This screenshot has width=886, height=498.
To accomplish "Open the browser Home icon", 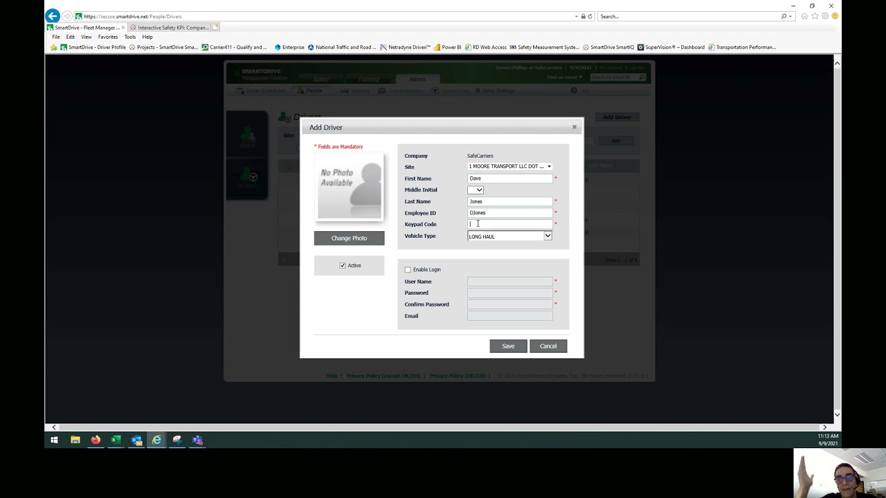I will 804,16.
